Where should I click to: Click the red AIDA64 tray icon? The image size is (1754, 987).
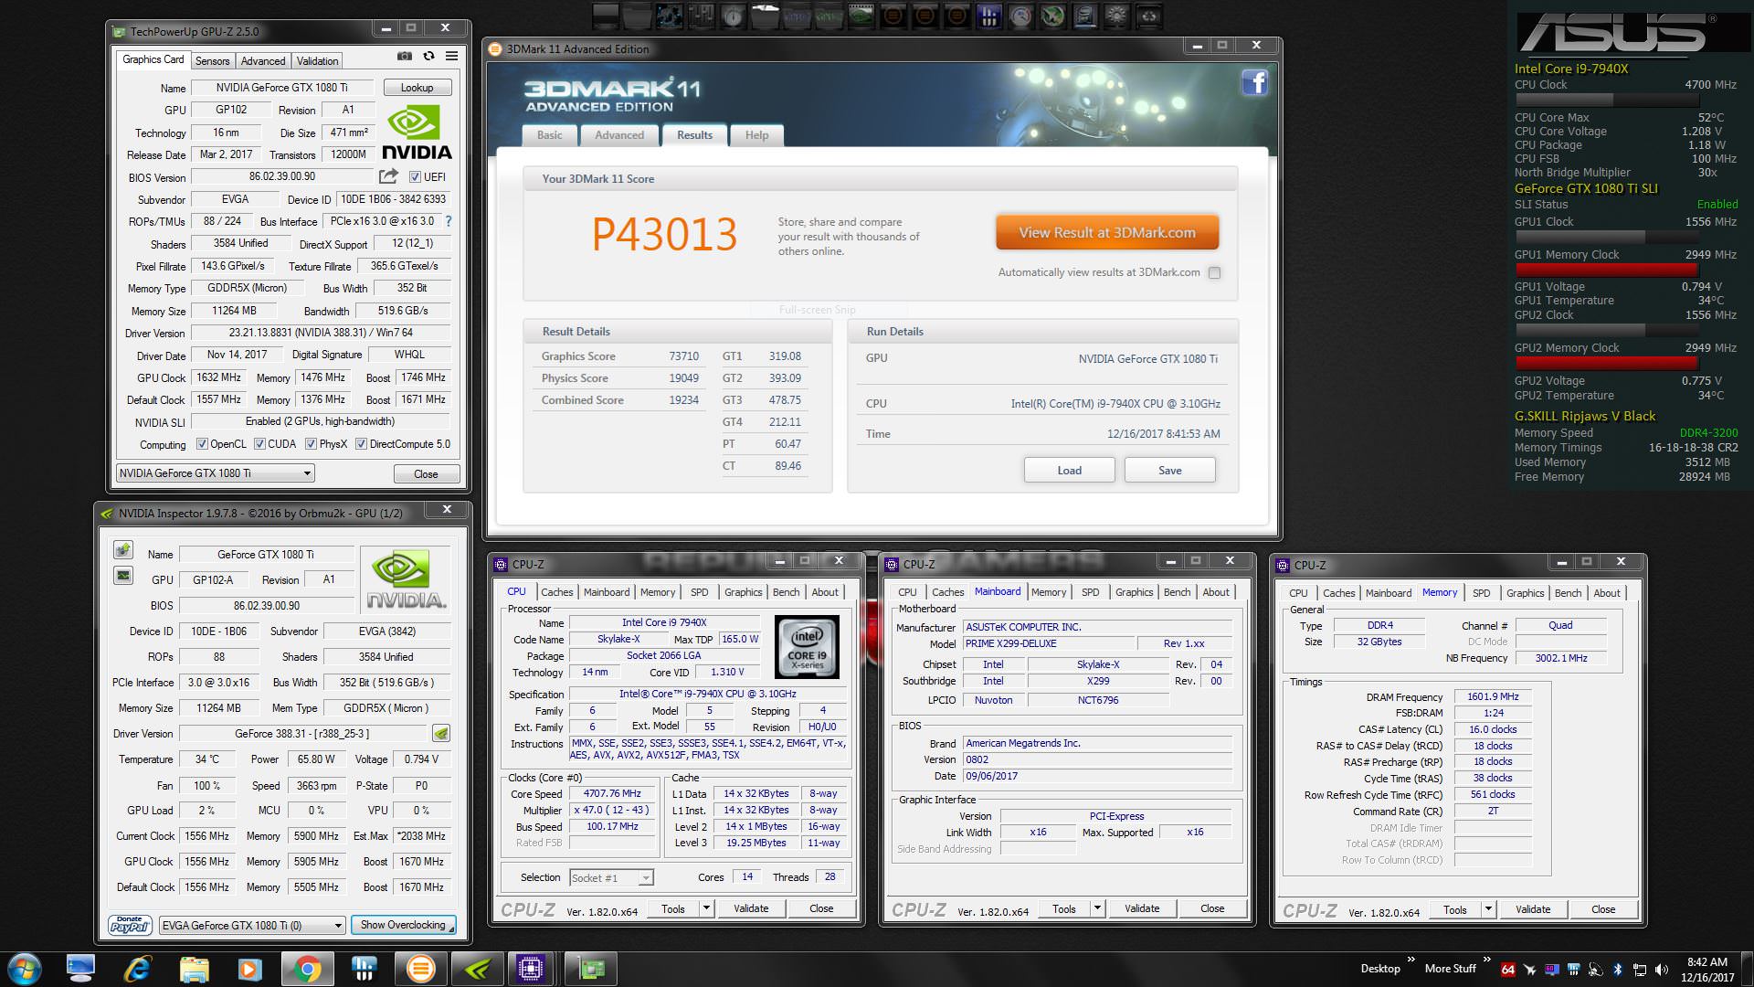[x=1507, y=969]
